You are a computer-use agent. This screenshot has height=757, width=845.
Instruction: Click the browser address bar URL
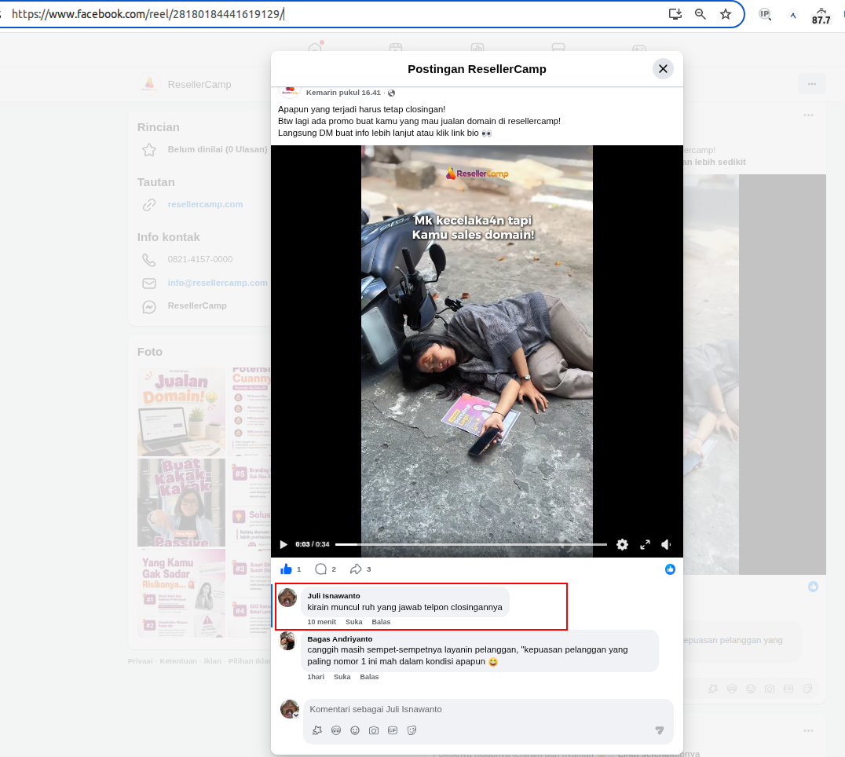pyautogui.click(x=148, y=14)
